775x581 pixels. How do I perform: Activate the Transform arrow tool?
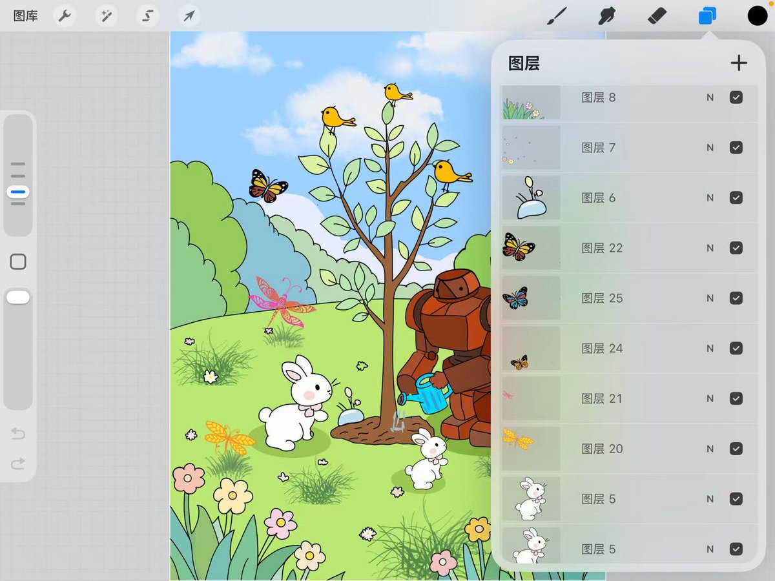[x=189, y=16]
